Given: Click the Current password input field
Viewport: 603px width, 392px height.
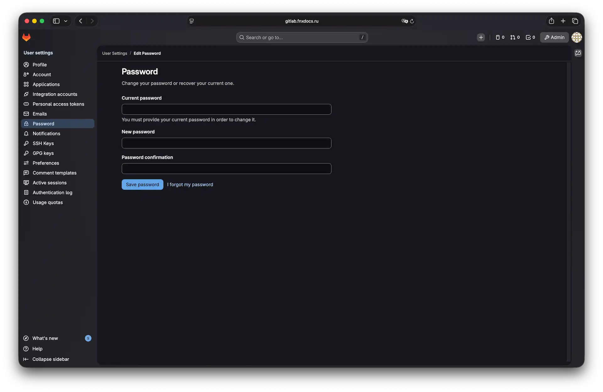Looking at the screenshot, I should point(226,109).
